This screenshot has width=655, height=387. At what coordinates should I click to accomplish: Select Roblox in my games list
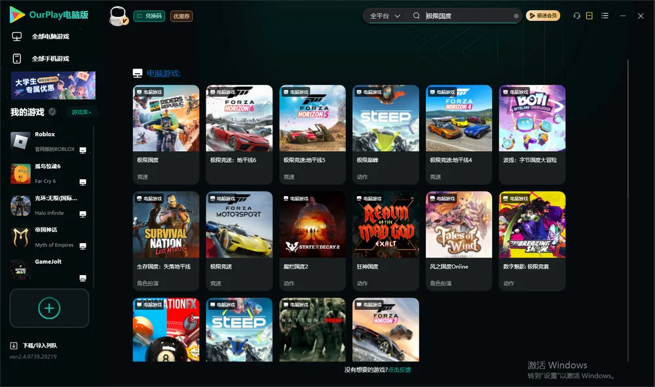pyautogui.click(x=49, y=142)
